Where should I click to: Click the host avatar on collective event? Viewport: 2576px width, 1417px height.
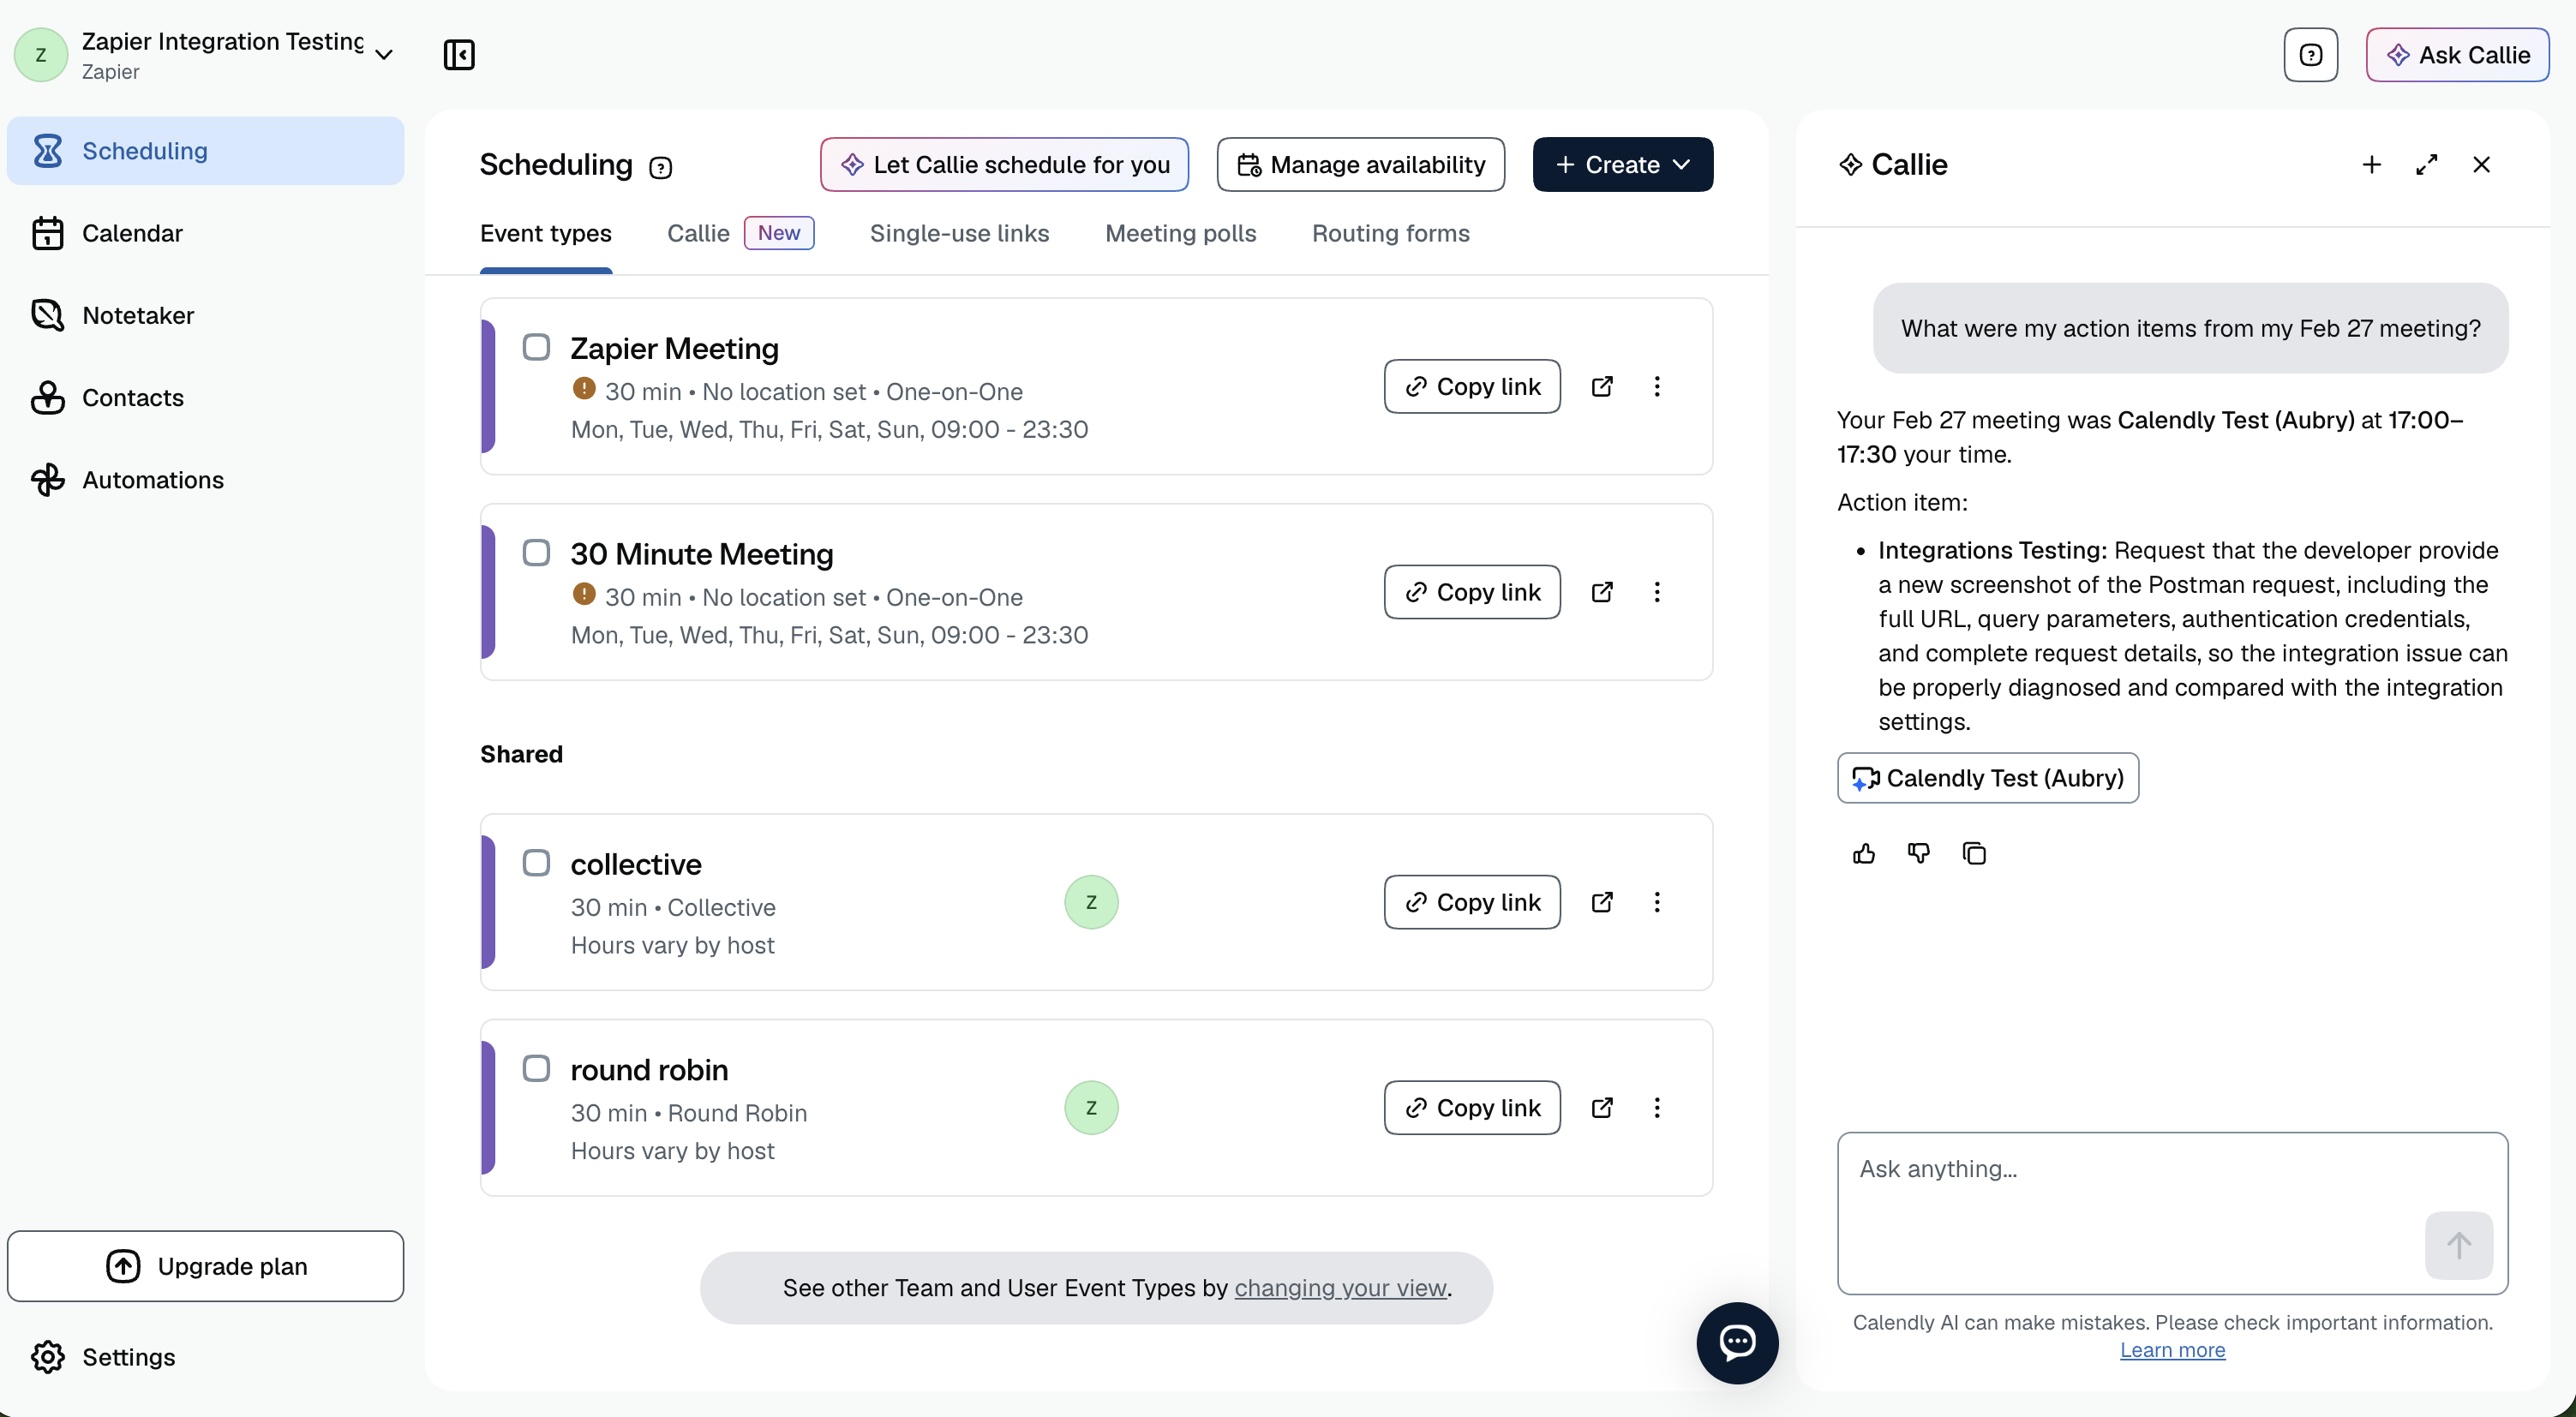point(1091,902)
